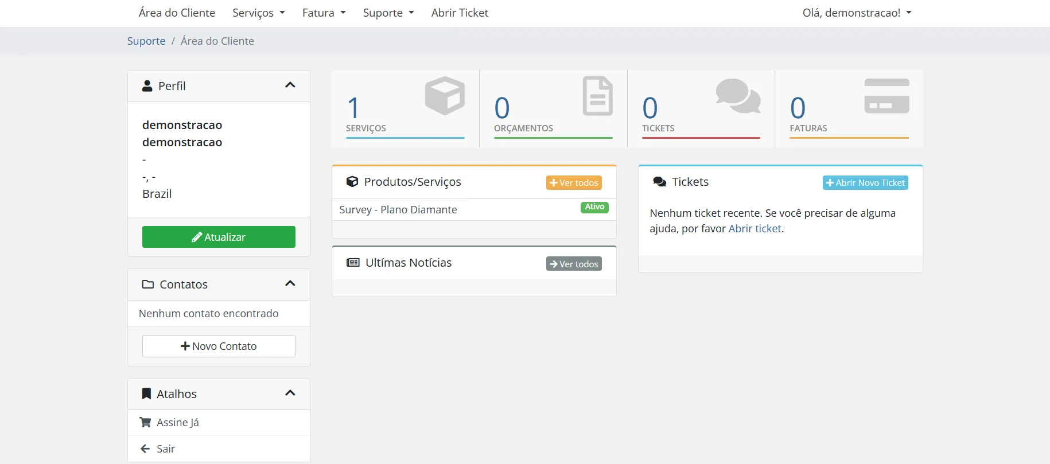This screenshot has height=464, width=1050.
Task: Open the Serviços dropdown menu
Action: point(259,13)
